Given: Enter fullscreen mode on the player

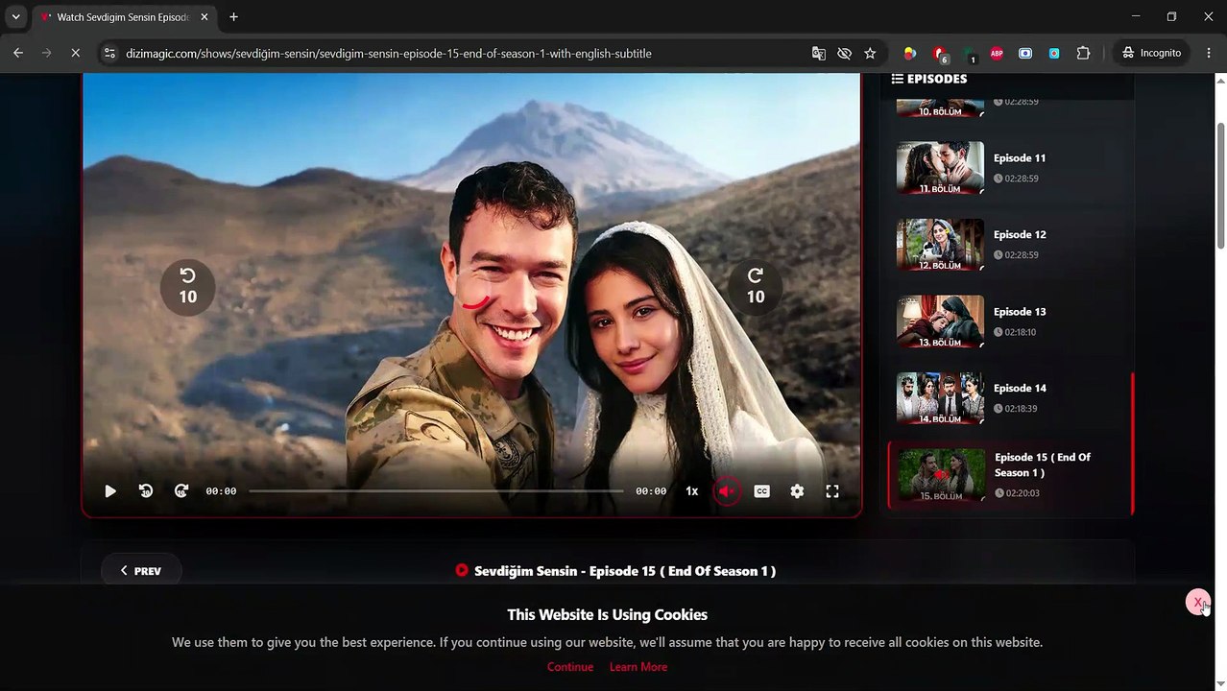Looking at the screenshot, I should (x=832, y=491).
